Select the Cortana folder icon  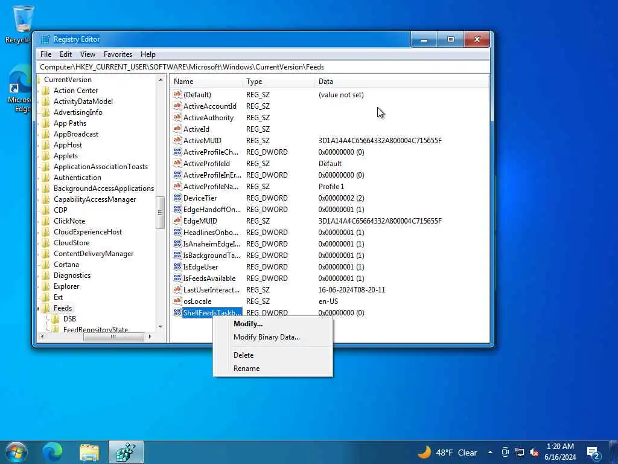click(x=46, y=265)
